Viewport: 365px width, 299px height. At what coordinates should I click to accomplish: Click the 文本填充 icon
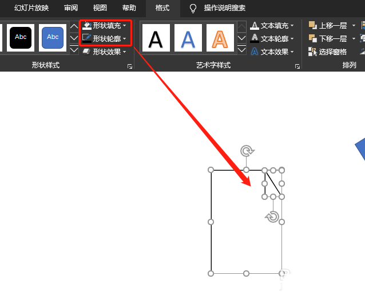(x=255, y=25)
